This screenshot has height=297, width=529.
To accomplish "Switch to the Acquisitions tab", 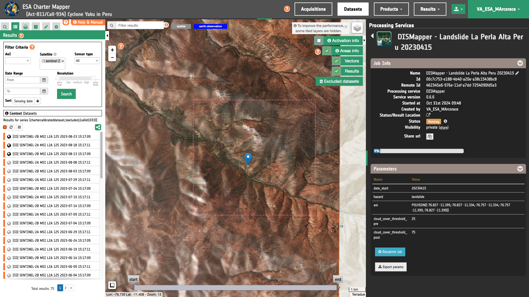I will tap(313, 9).
